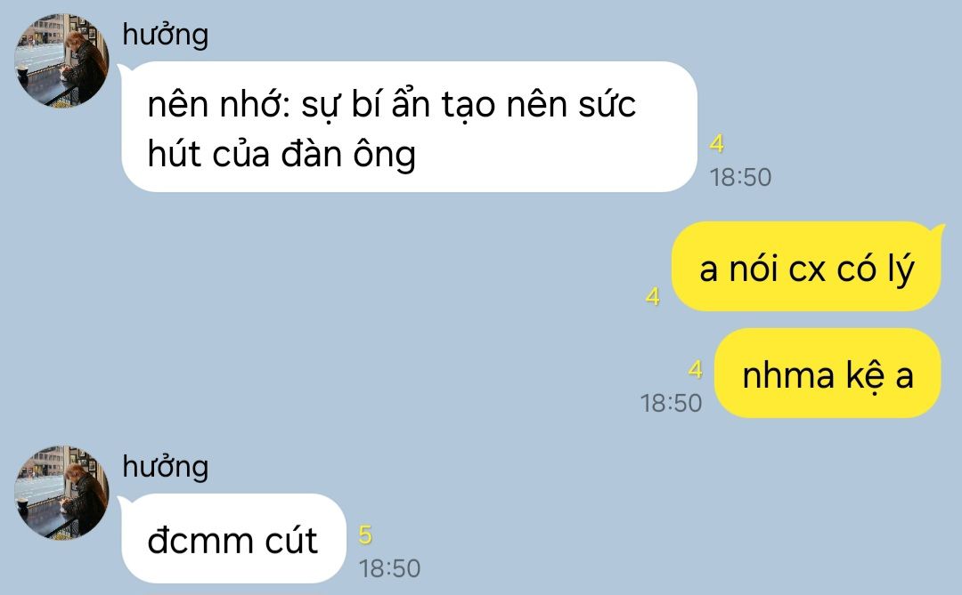Tap hưởng's avatar next to "đcmm cút"
Image resolution: width=962 pixels, height=595 pixels.
(61, 493)
